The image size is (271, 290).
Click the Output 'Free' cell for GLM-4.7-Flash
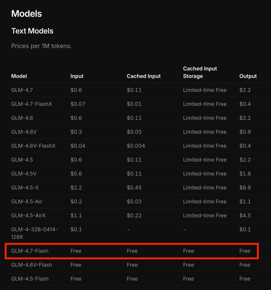tap(245, 251)
